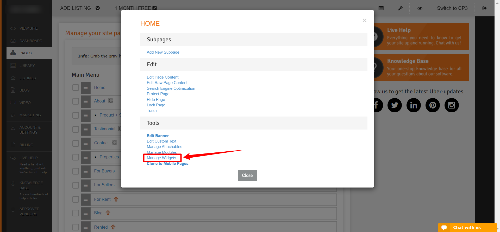
Task: Open Manage Attachables
Action: (164, 147)
